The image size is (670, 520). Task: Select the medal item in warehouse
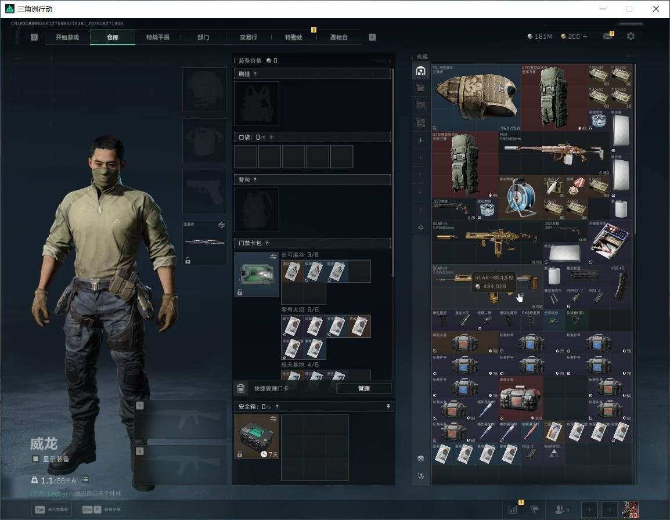[x=576, y=186]
